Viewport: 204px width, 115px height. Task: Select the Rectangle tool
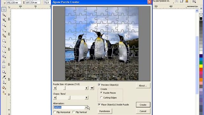4,41
